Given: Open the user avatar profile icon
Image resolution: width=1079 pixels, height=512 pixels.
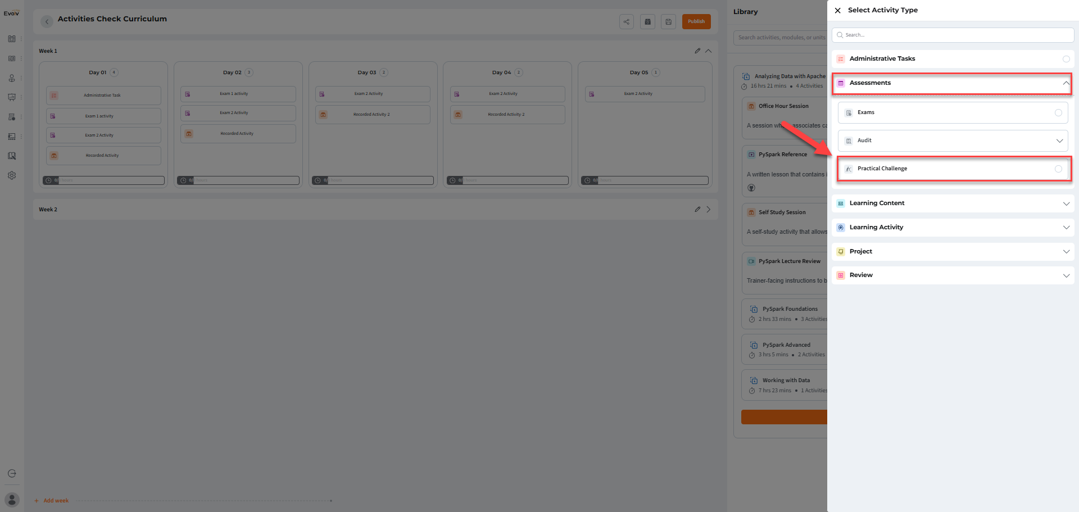Looking at the screenshot, I should coord(12,500).
